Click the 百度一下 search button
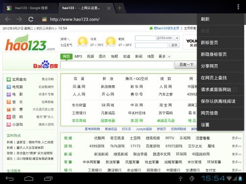The width and height of the screenshot is (246, 184). coord(186,65)
